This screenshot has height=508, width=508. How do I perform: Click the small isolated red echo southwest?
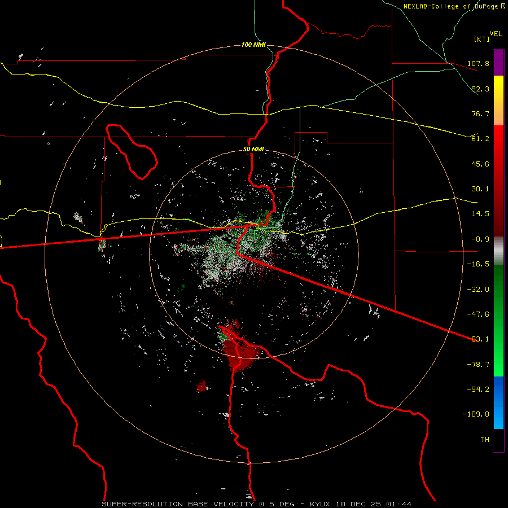point(202,386)
